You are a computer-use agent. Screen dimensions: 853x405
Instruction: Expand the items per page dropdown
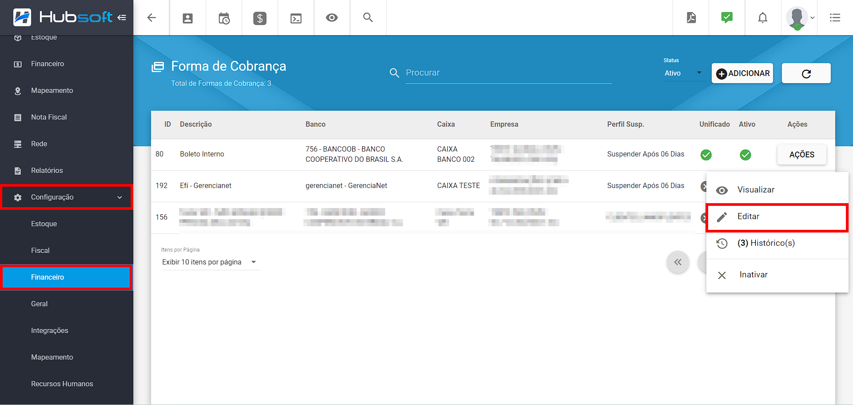pyautogui.click(x=210, y=262)
